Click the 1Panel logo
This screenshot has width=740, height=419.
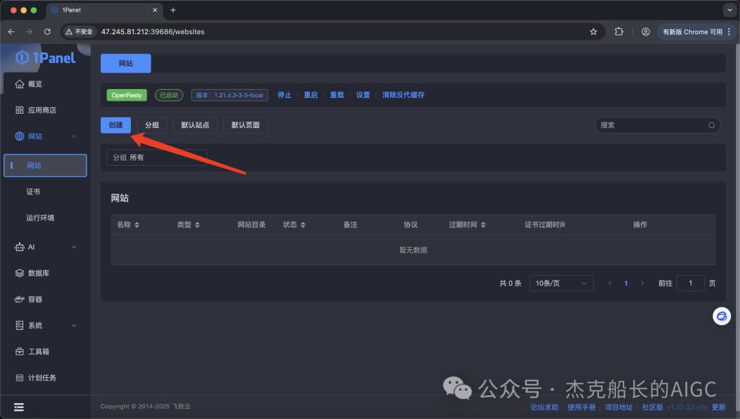[45, 58]
